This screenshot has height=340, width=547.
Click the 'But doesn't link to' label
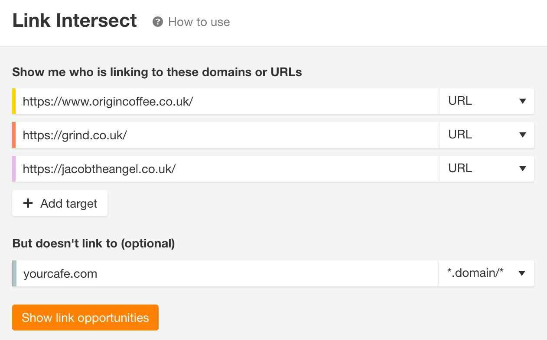point(93,244)
